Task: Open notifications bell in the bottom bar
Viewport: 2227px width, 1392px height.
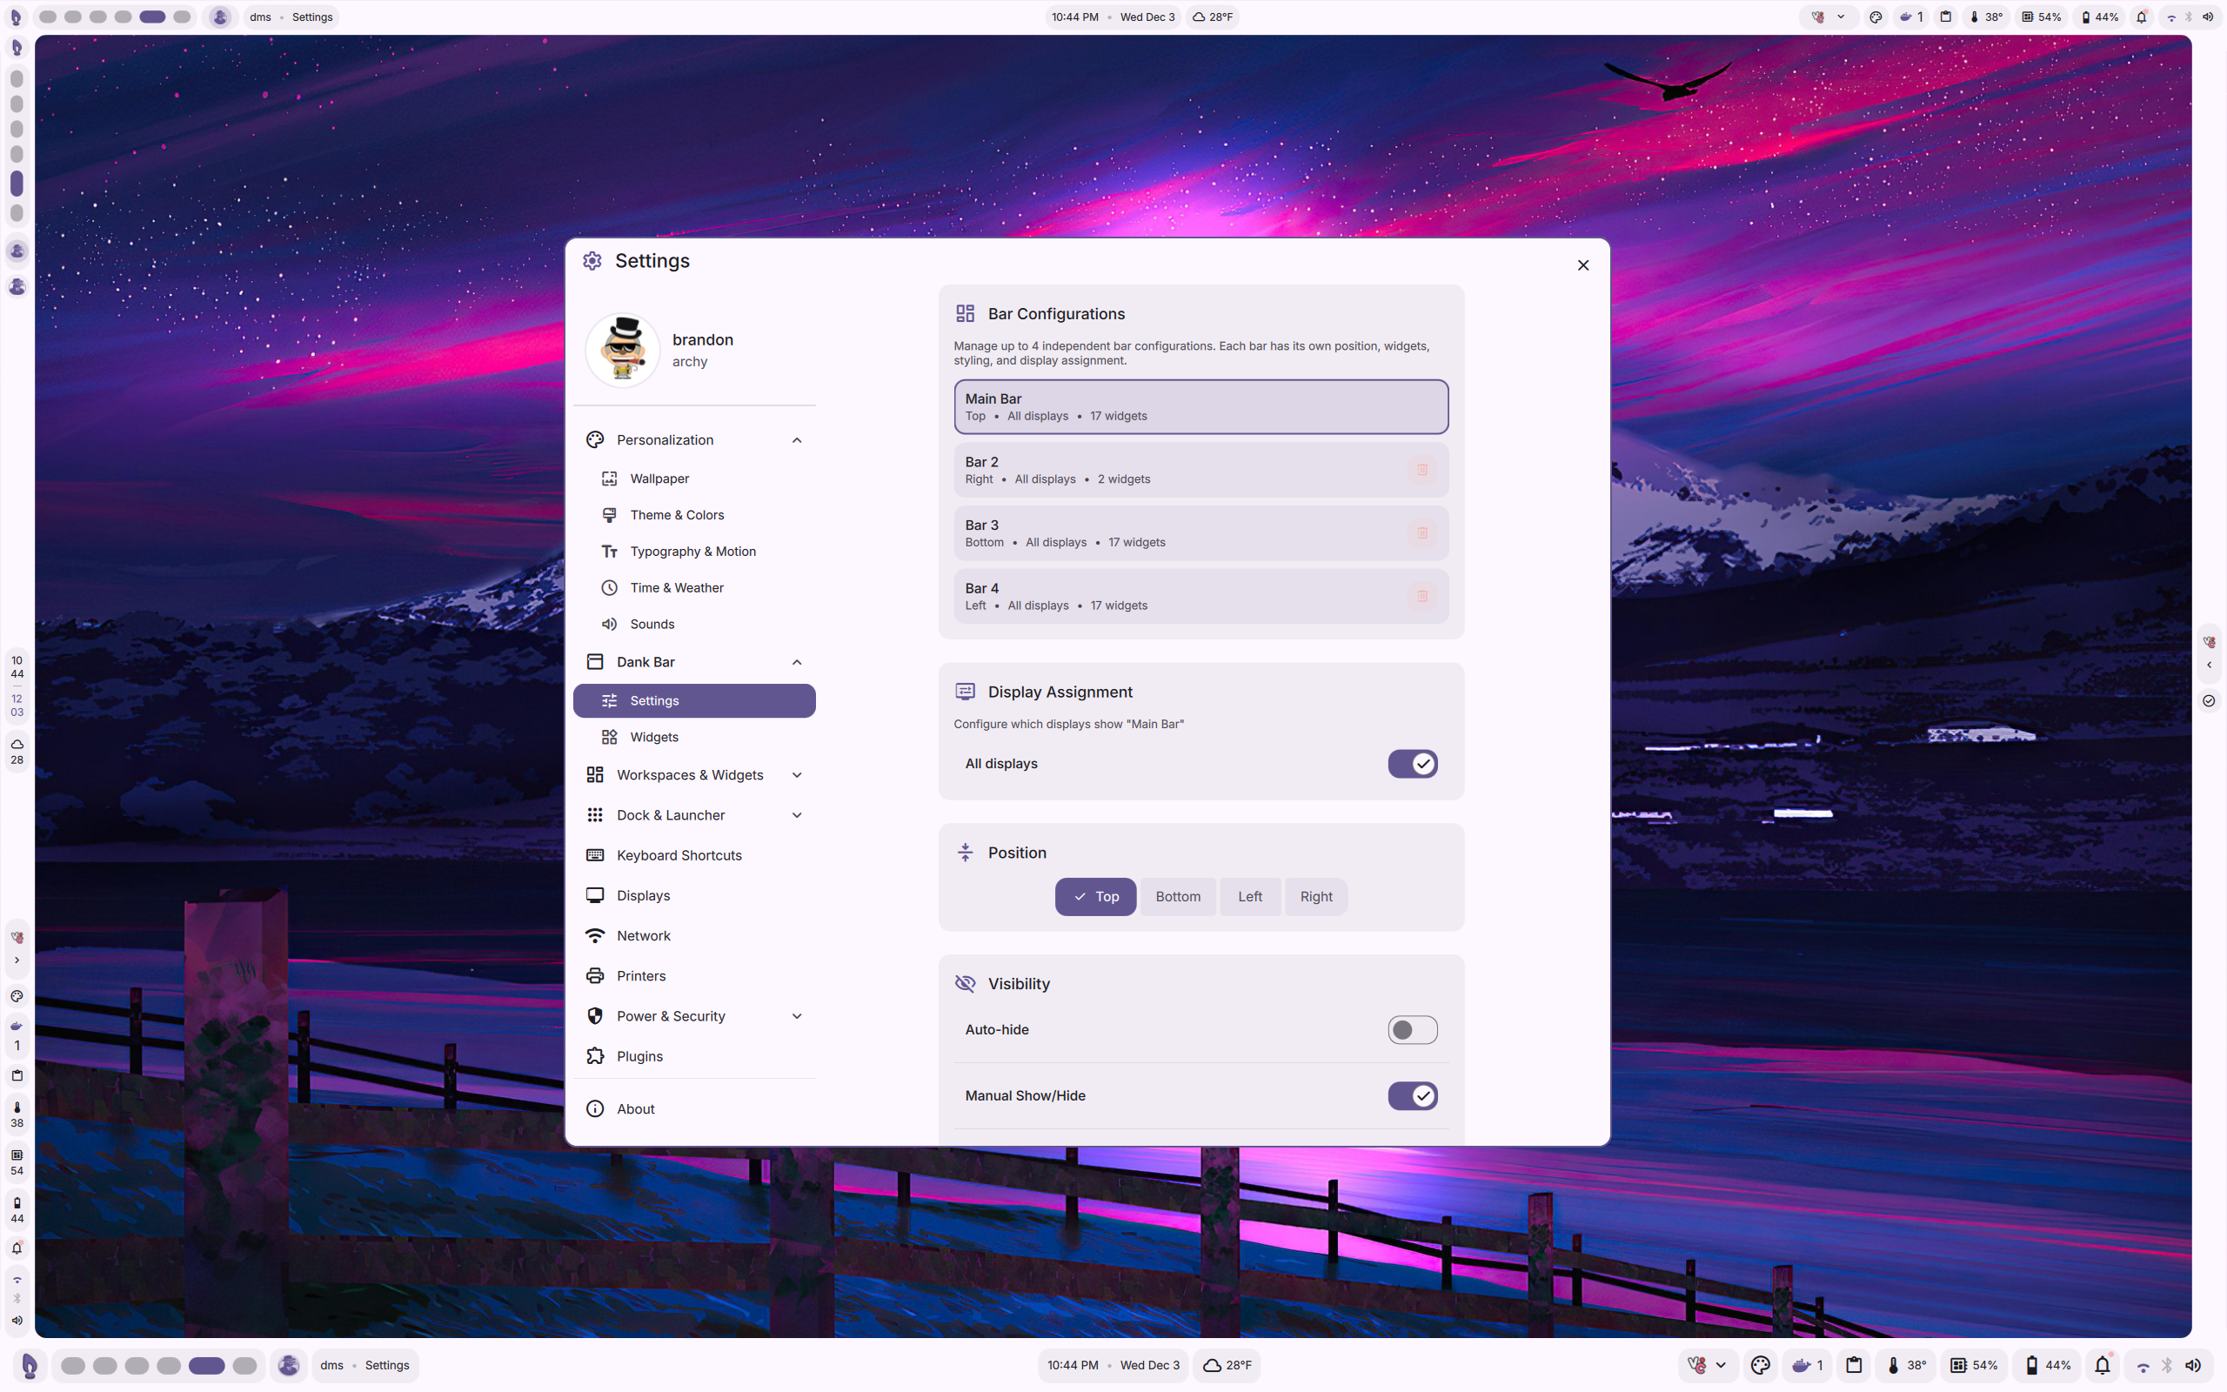Action: pyautogui.click(x=2102, y=1365)
